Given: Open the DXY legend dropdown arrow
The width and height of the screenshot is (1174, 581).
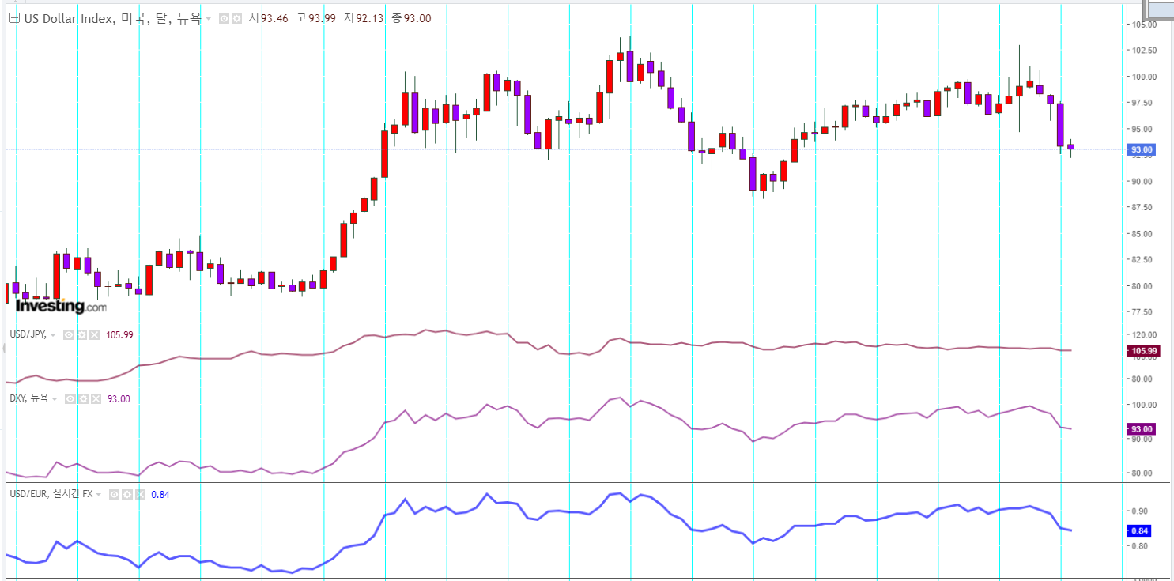Looking at the screenshot, I should [x=54, y=398].
